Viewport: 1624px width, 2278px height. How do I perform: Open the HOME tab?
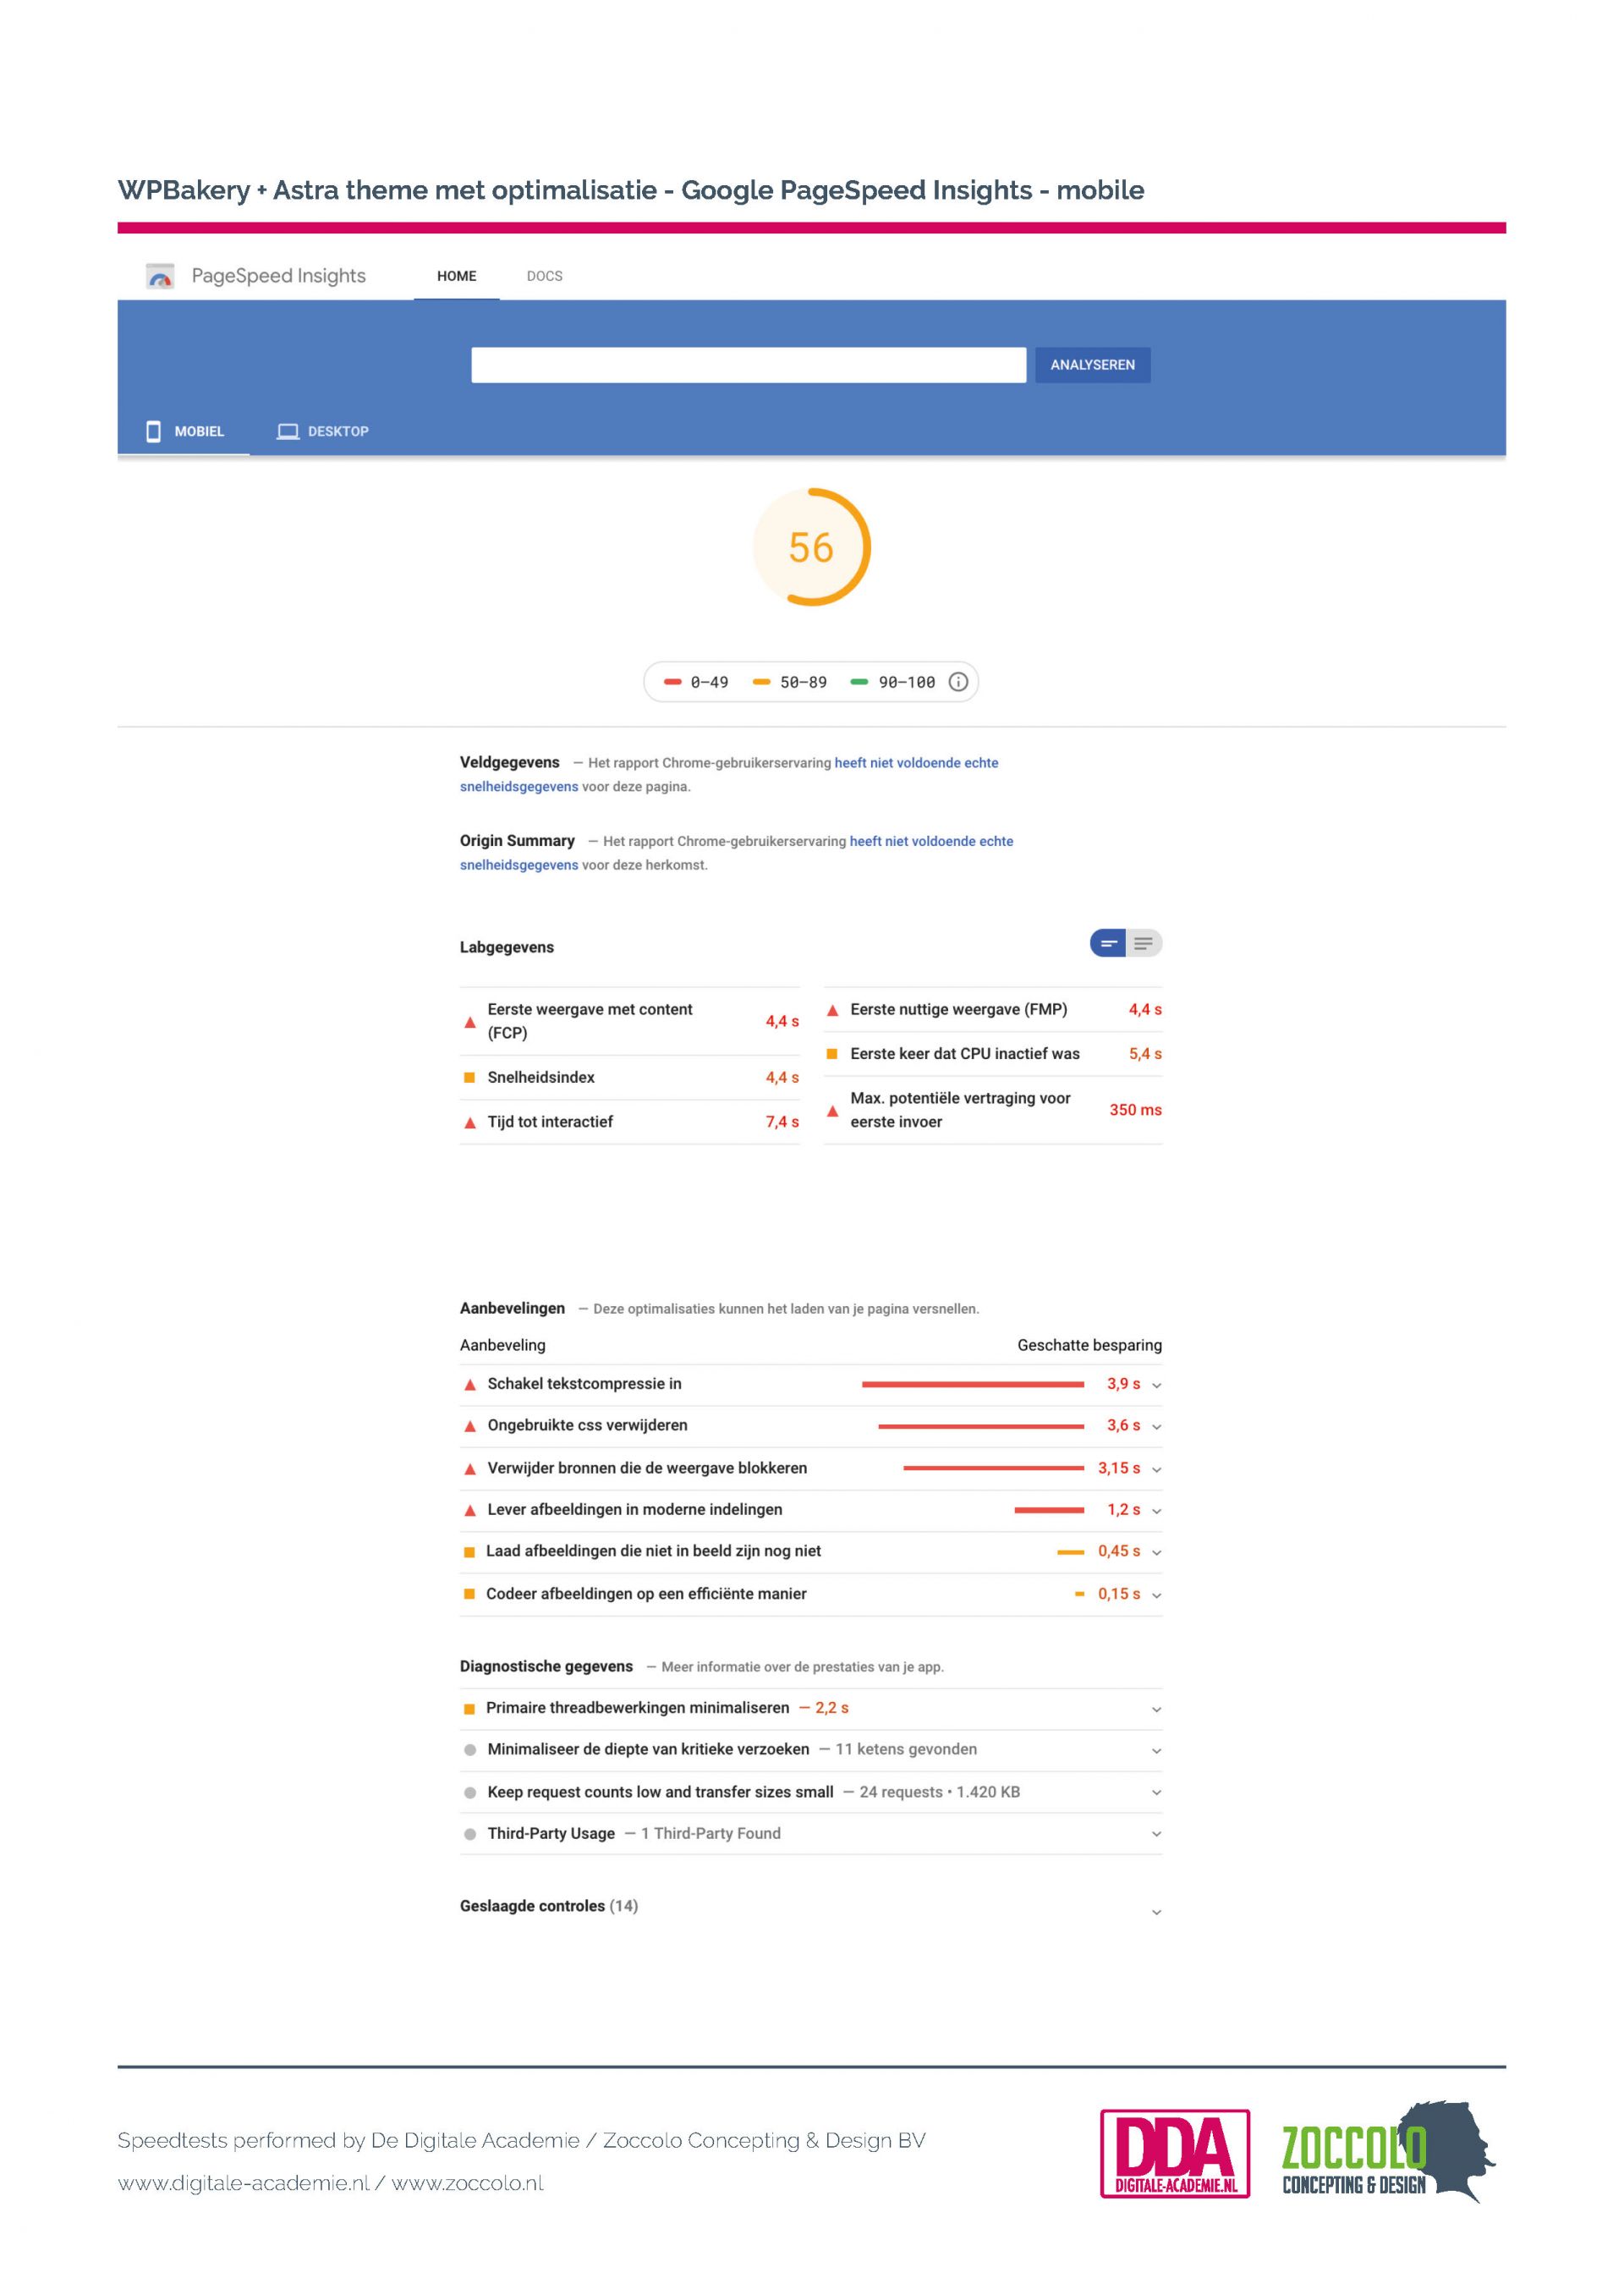click(457, 276)
